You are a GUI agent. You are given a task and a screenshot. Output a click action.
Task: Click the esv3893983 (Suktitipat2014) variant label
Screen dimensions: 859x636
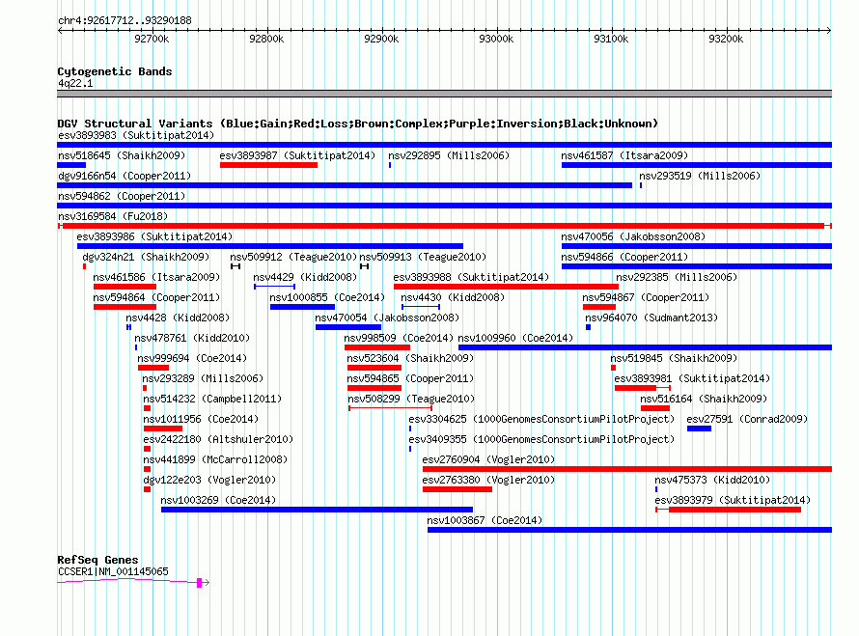pos(136,135)
